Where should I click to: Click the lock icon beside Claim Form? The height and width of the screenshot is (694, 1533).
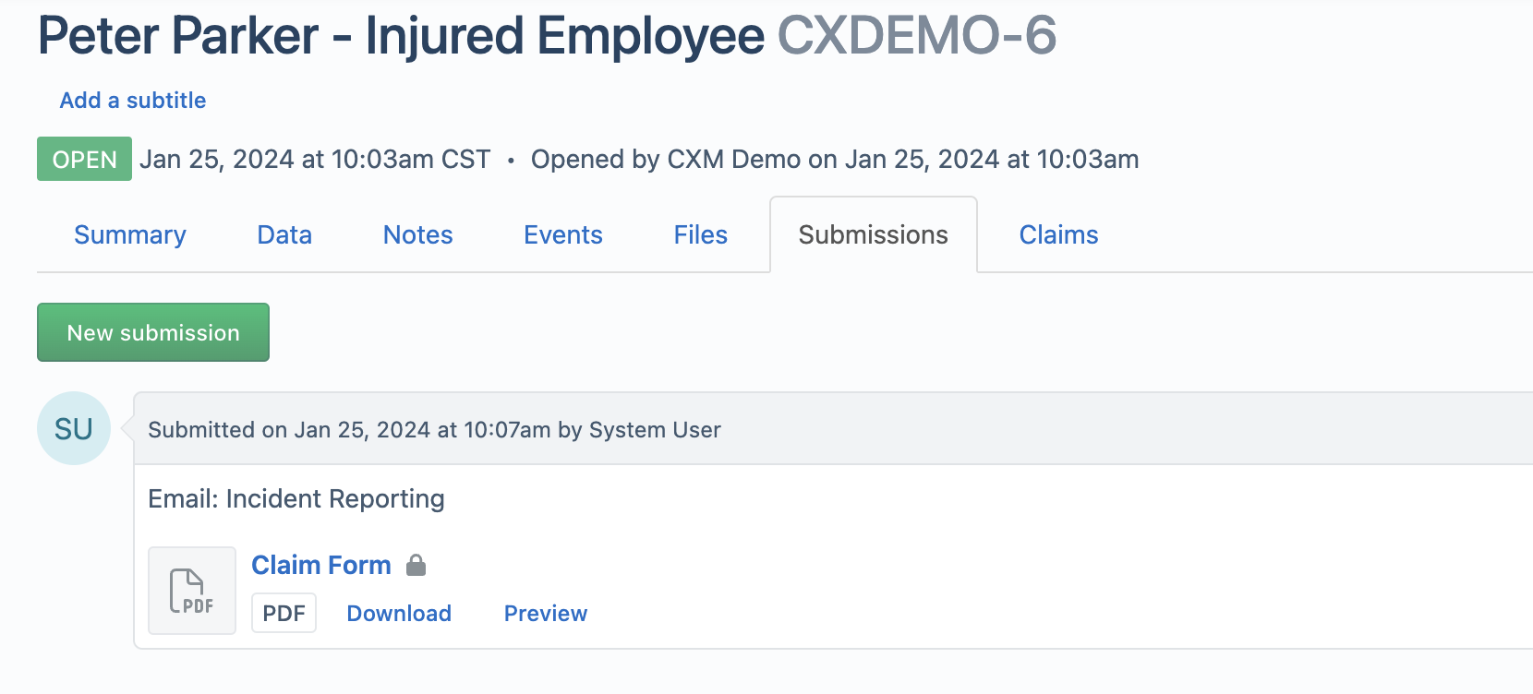click(x=416, y=565)
